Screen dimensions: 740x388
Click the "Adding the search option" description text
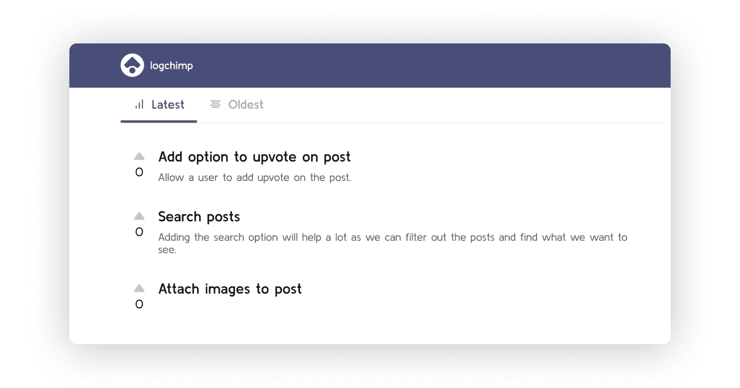(392, 238)
